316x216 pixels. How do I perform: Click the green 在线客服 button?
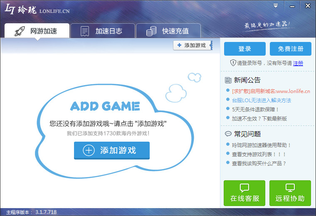[x=244, y=193]
